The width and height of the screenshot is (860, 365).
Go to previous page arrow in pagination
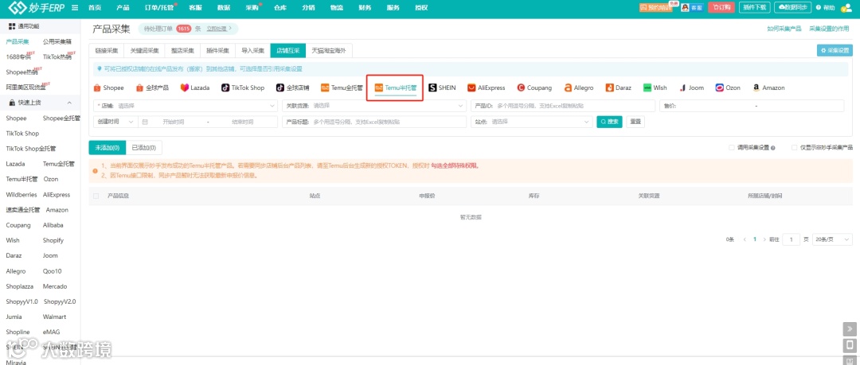tap(745, 239)
